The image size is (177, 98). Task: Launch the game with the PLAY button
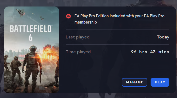coord(160,82)
